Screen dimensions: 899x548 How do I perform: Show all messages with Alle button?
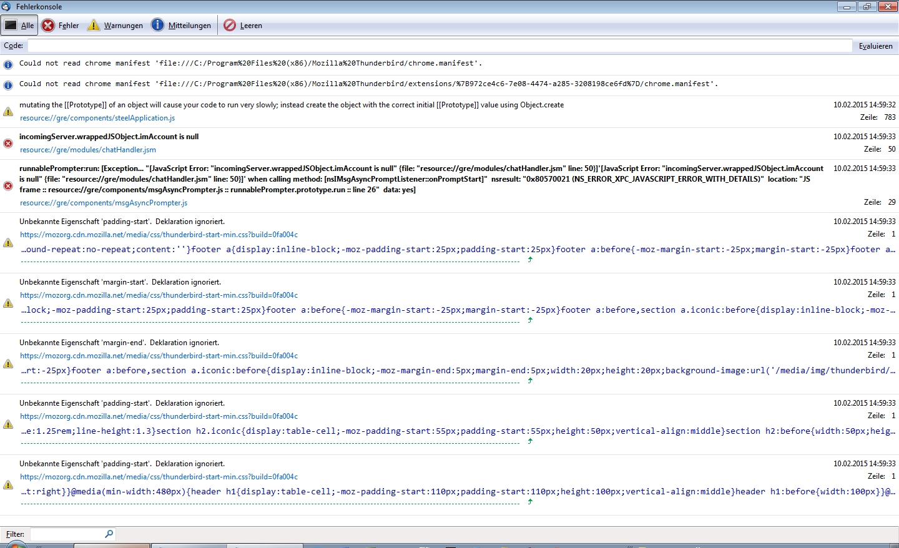click(19, 26)
